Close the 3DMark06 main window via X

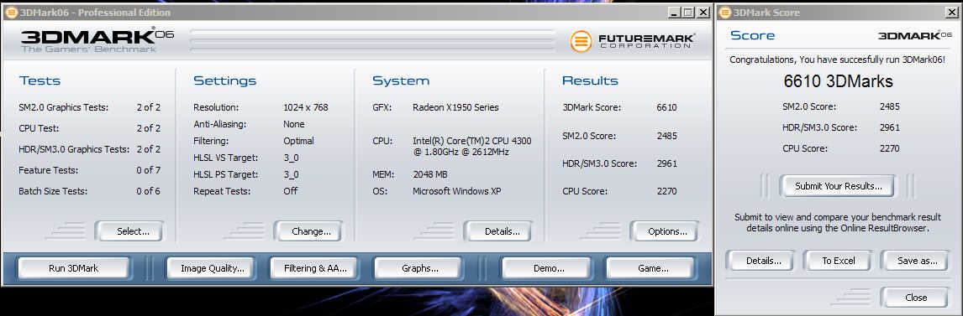click(x=703, y=13)
